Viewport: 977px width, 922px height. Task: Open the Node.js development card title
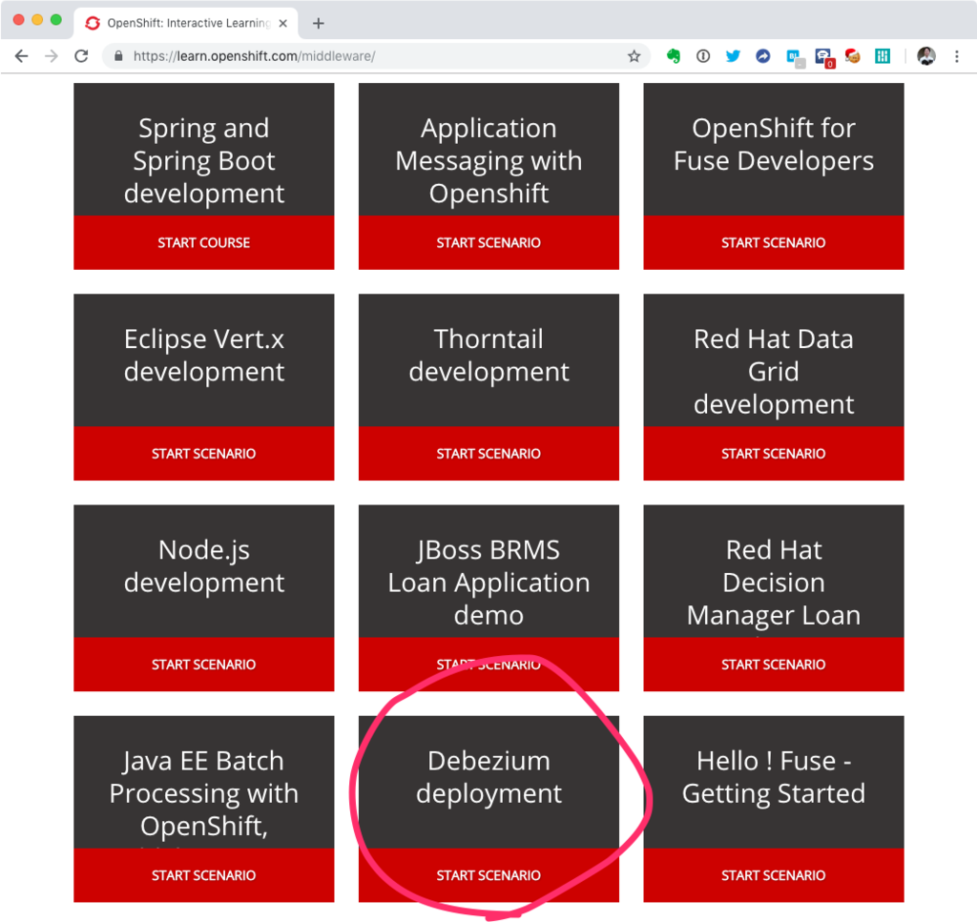point(204,566)
